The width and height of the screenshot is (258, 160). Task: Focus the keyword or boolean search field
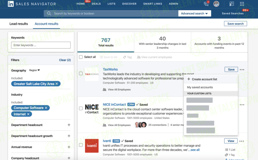111,13
